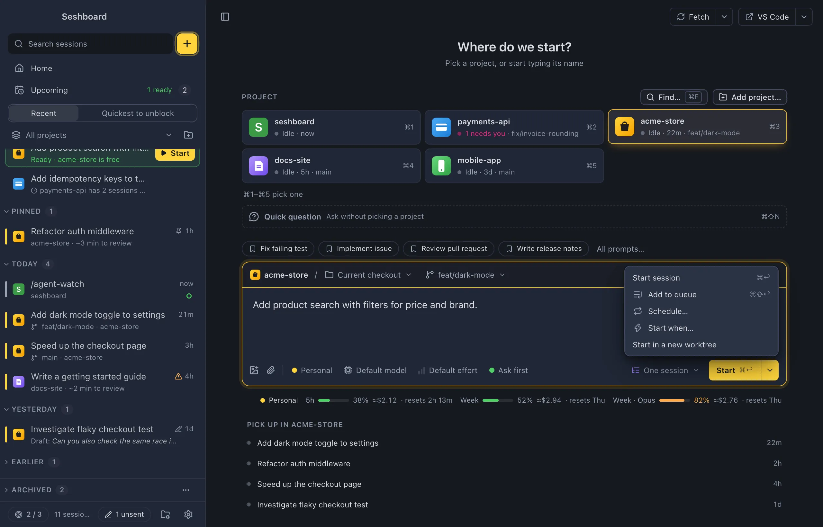
Task: Click the Week Opus usage bar
Action: pos(674,400)
